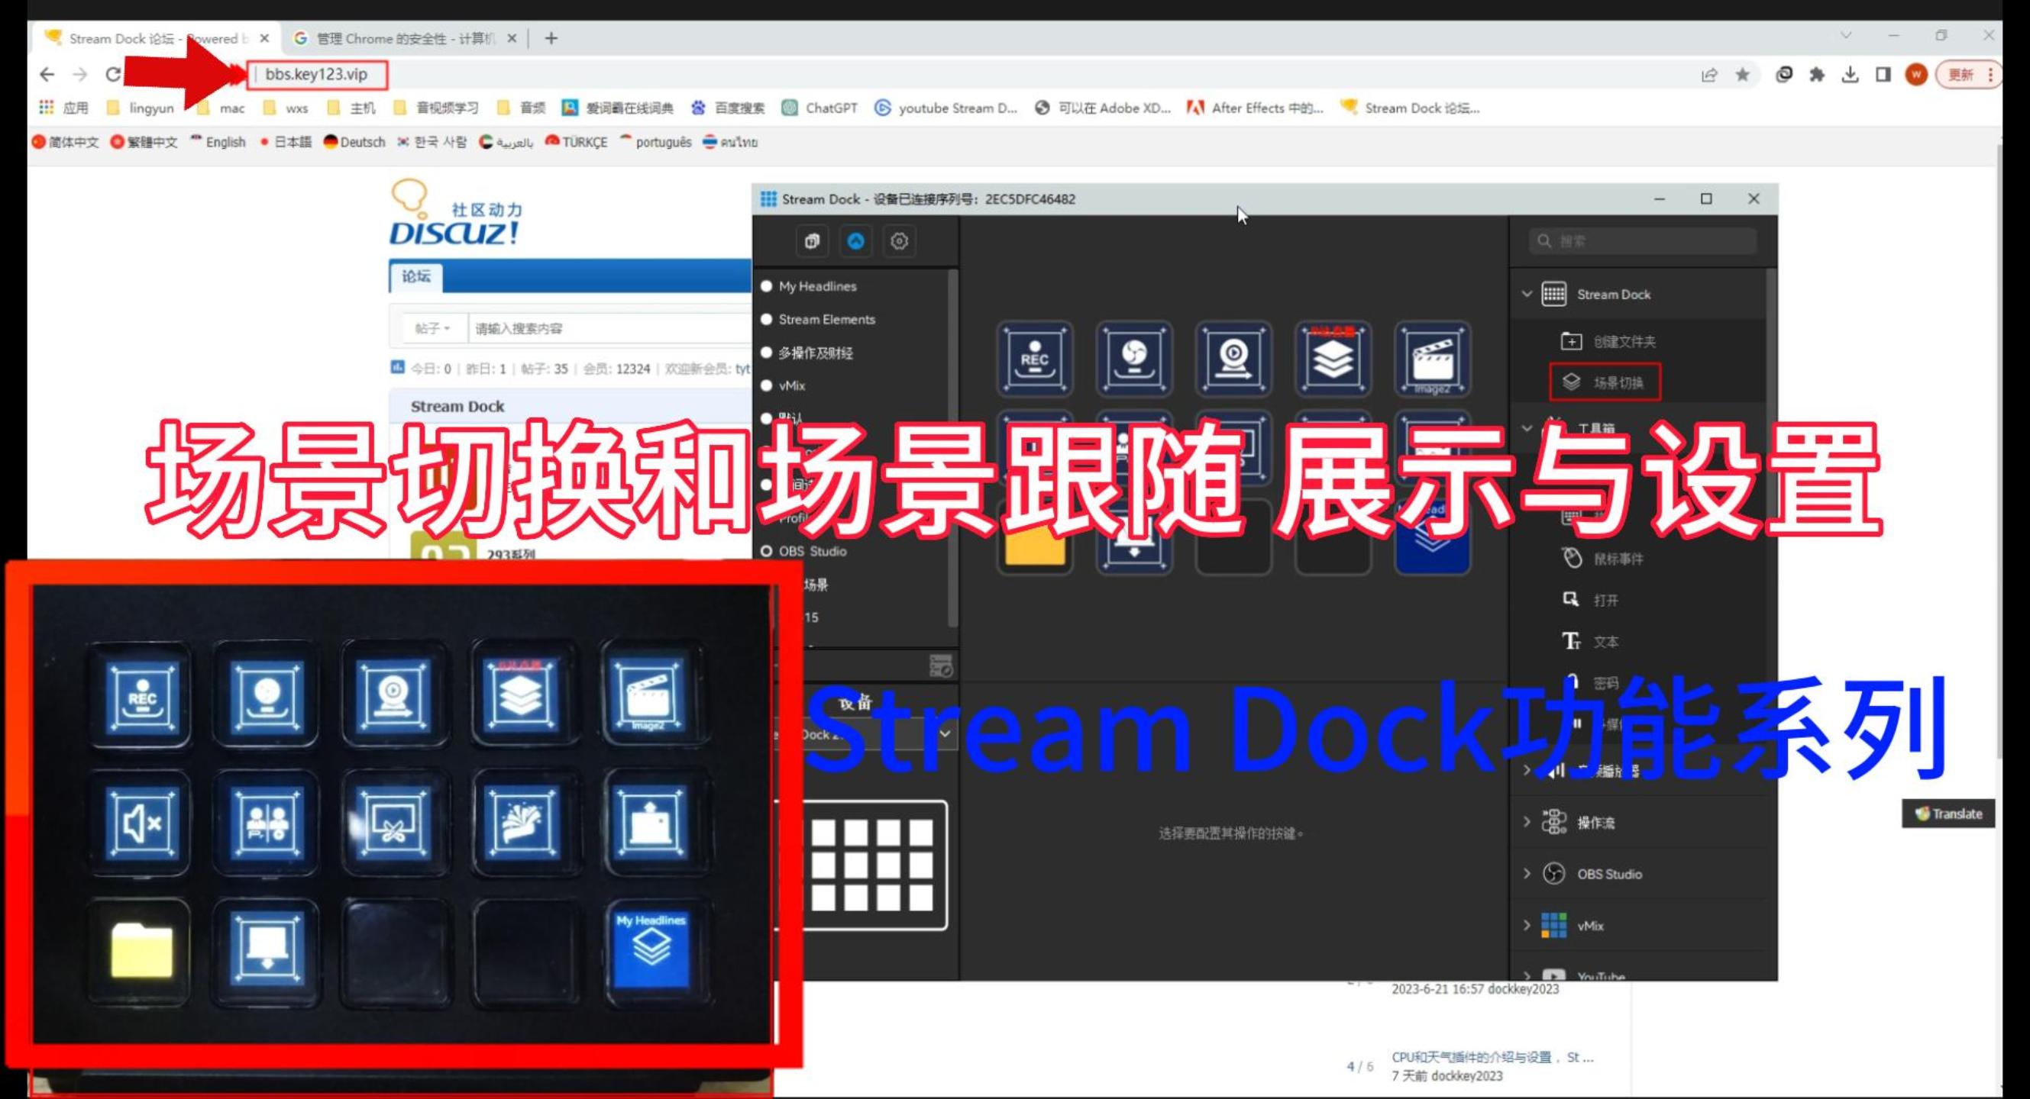Open Chrome downloads icon
The height and width of the screenshot is (1099, 2030).
1851,75
